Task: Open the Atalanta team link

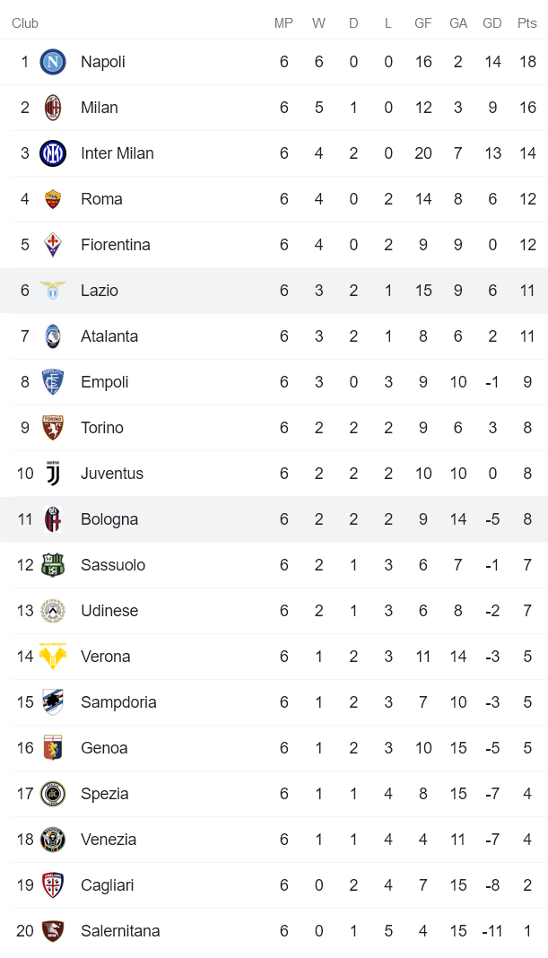Action: [109, 336]
